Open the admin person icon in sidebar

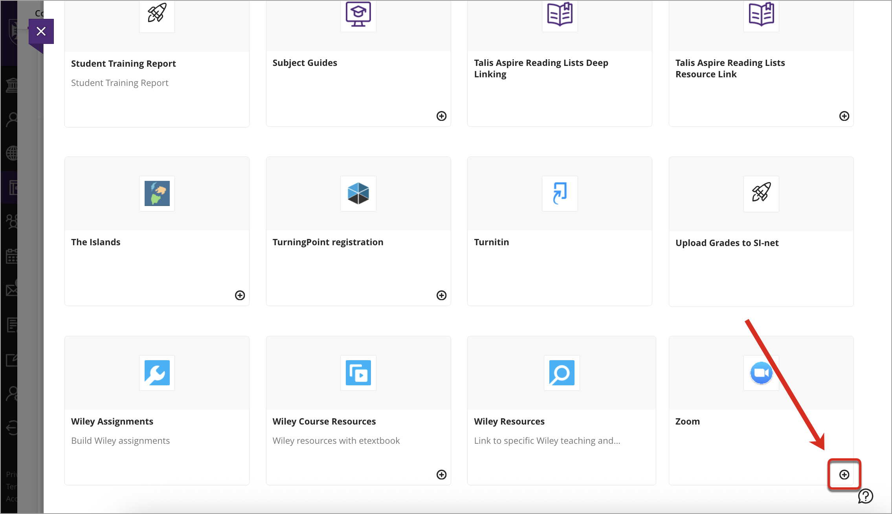coord(12,394)
